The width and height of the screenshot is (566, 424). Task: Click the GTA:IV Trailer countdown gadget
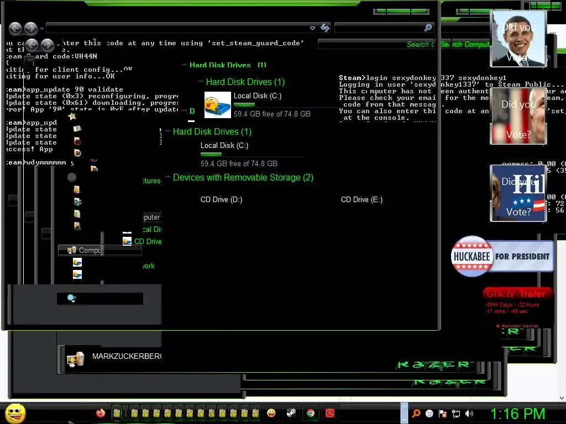click(x=517, y=307)
